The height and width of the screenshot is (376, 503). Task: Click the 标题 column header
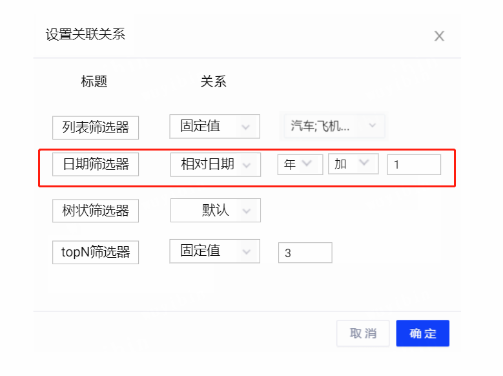pos(94,81)
